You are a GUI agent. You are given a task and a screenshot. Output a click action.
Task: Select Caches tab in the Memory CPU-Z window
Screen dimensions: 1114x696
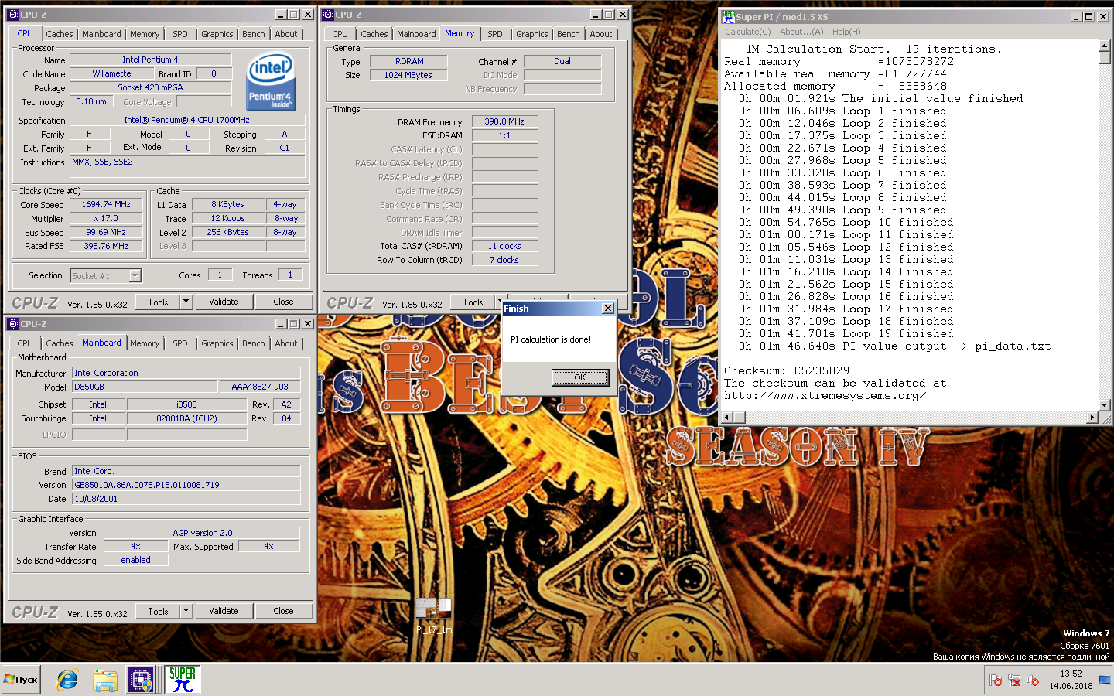click(x=374, y=34)
